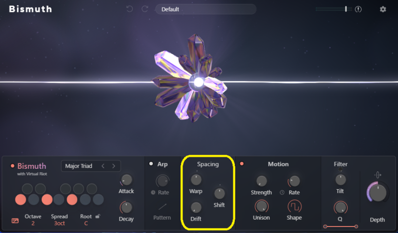Click the output volume slider handle
Image resolution: width=398 pixels, height=233 pixels.
(x=346, y=9)
